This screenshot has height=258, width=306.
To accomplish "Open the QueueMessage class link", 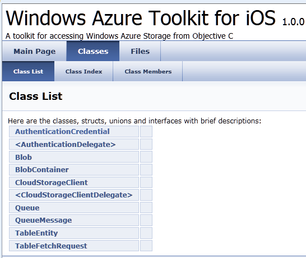I will click(43, 220).
